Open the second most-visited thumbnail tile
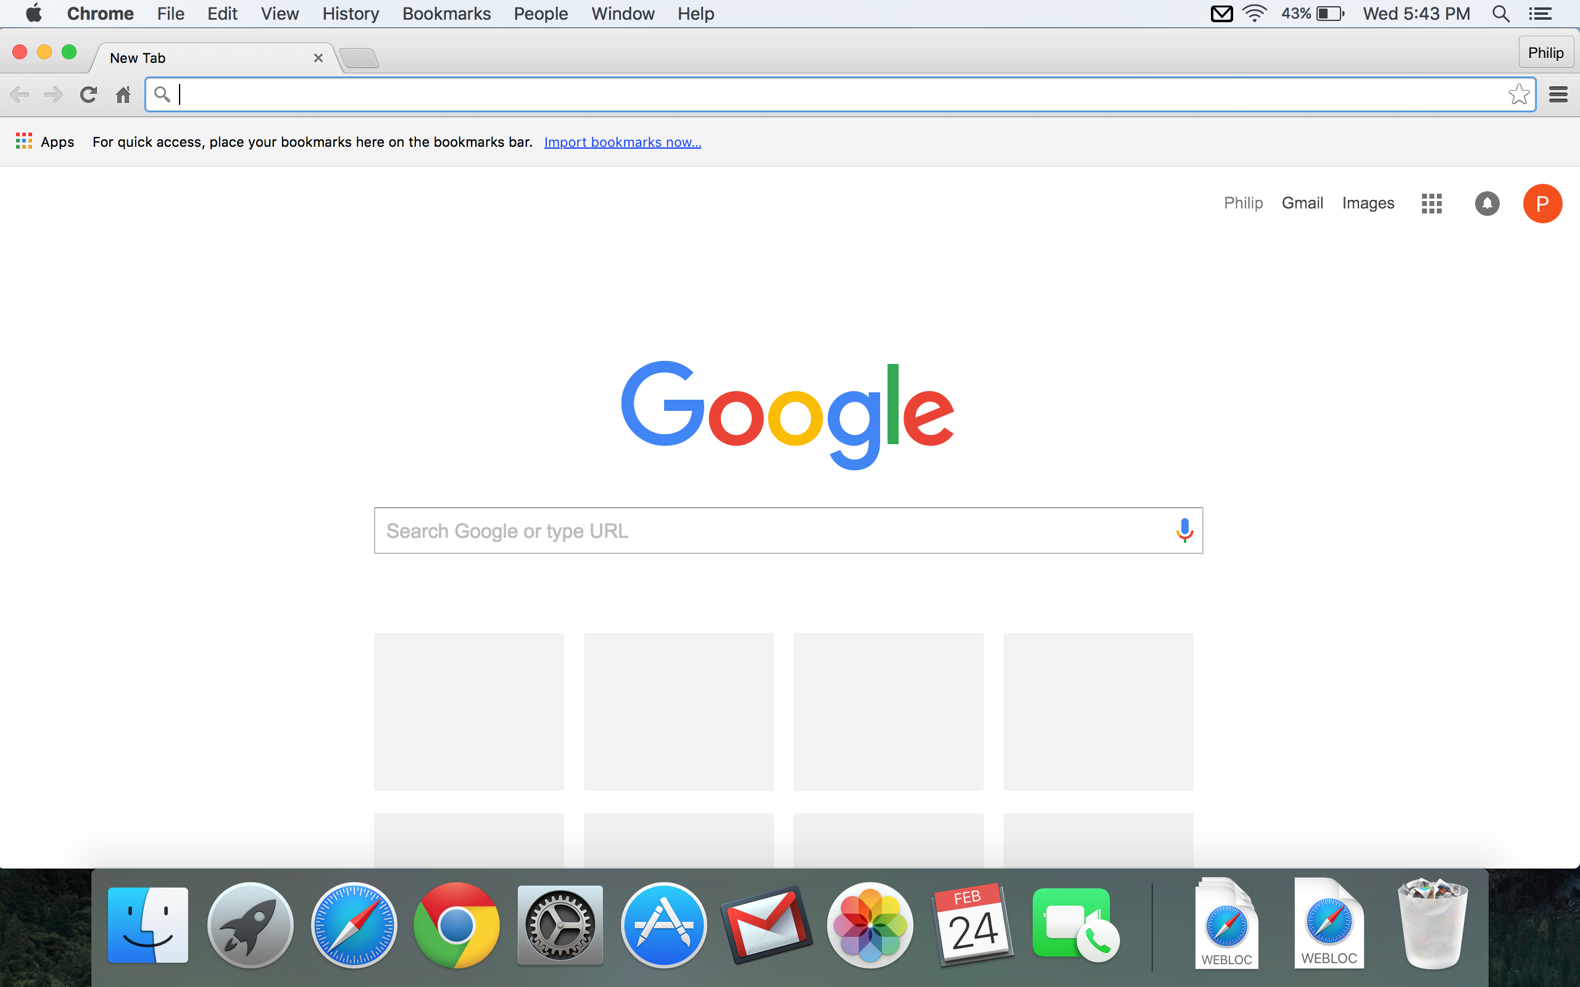The height and width of the screenshot is (987, 1580). (x=678, y=711)
